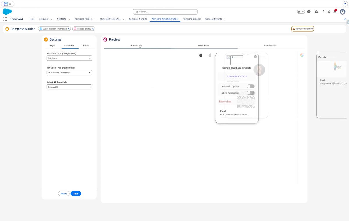The image size is (349, 221).
Task: Expand the circular chevron at top right
Action: click(x=345, y=4)
